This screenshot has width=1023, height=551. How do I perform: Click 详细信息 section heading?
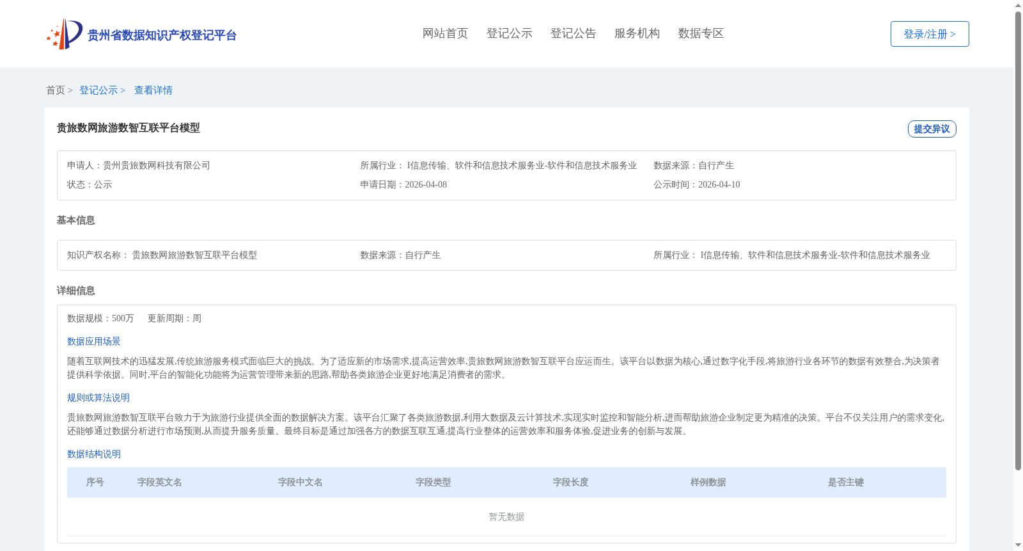(x=76, y=291)
